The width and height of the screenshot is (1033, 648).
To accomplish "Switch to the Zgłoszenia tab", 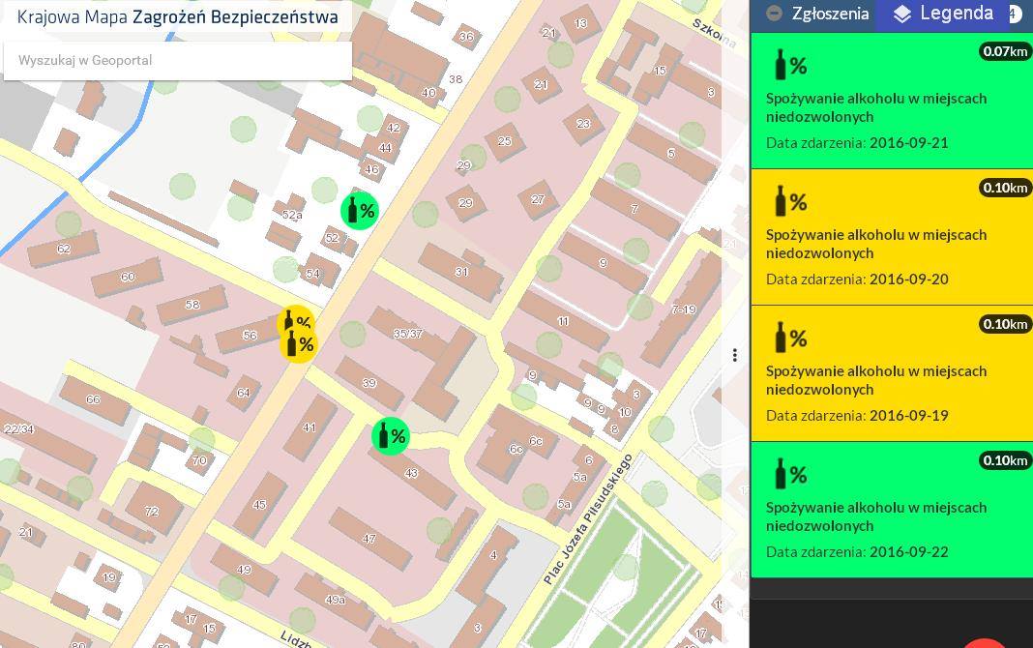I will 829,14.
